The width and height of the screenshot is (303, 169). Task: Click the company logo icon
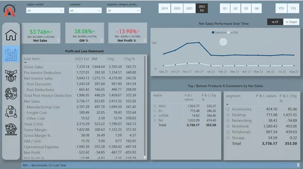tap(9, 11)
